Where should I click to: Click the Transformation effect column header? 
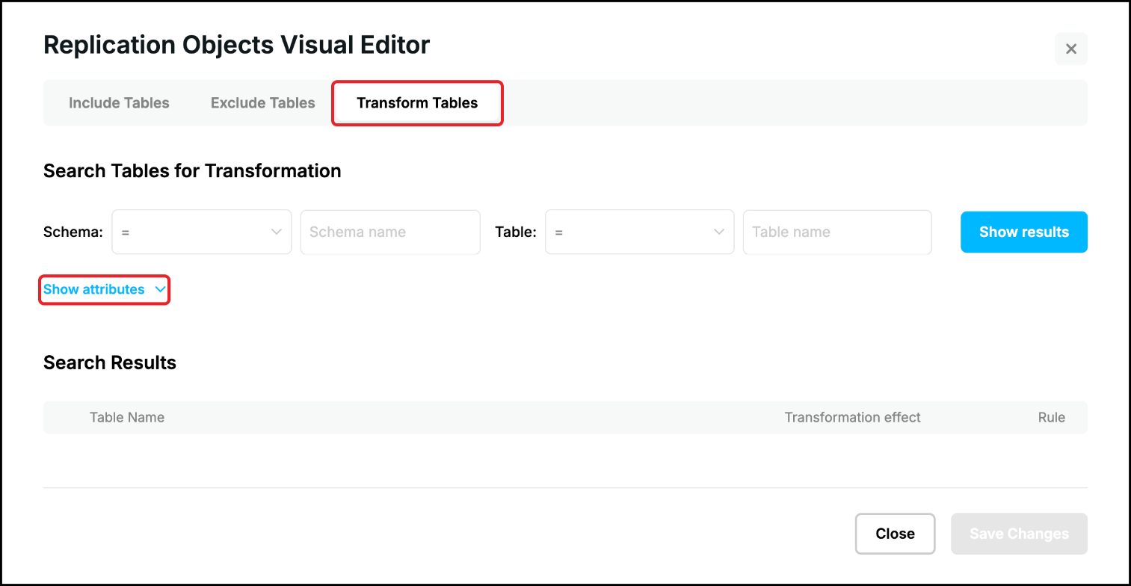852,417
